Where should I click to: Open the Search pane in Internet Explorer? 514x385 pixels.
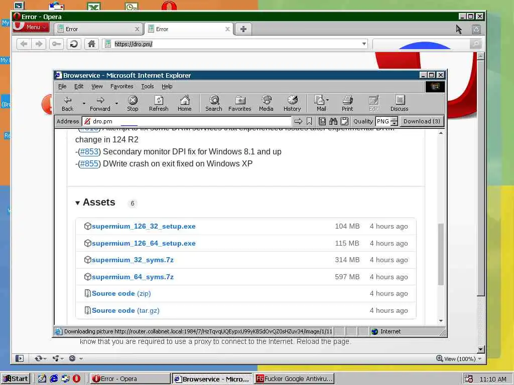click(x=214, y=103)
